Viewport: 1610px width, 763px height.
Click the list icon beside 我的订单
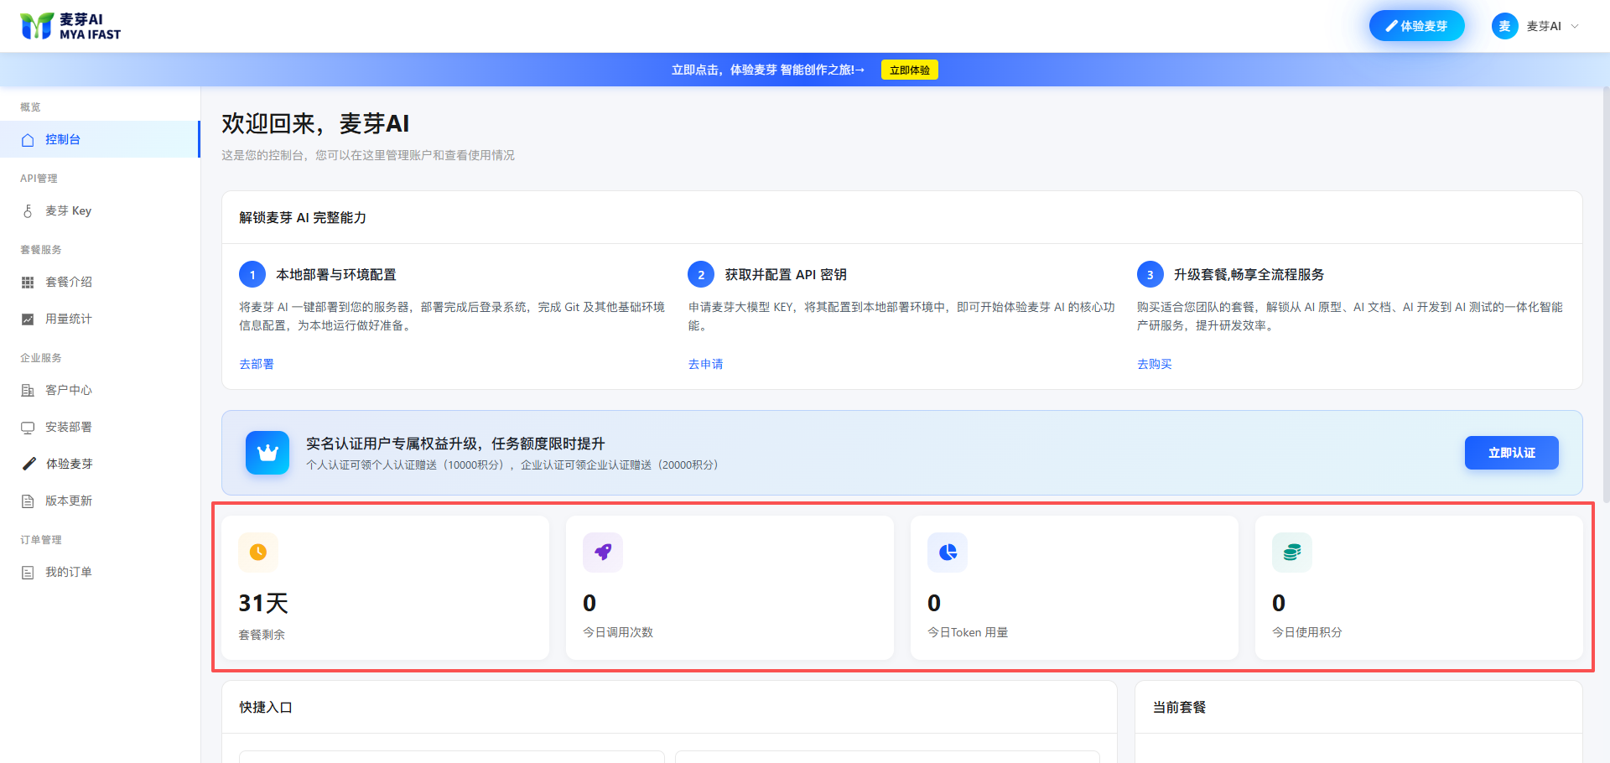pos(28,573)
